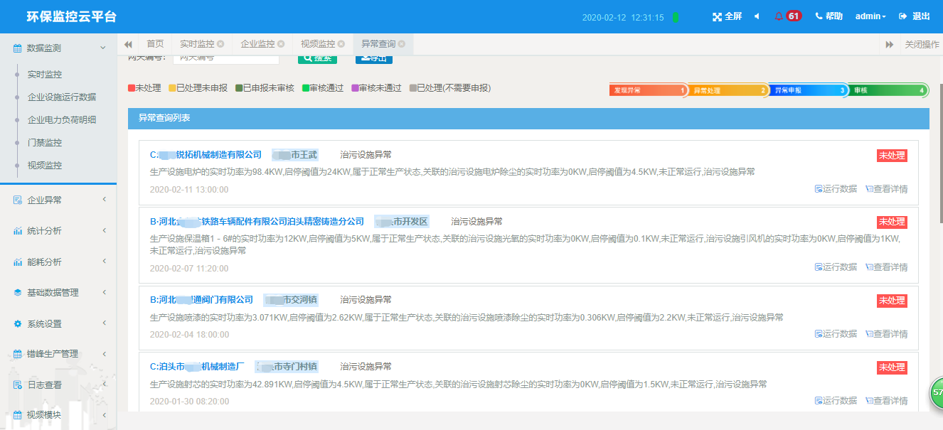Log out using the 退出 button
Image resolution: width=943 pixels, height=430 pixels.
[915, 16]
